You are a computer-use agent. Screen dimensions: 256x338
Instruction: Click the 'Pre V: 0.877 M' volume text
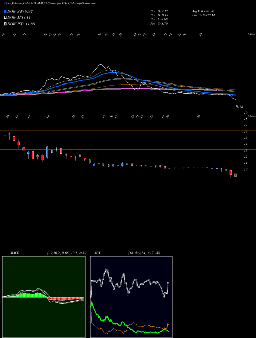pos(203,15)
